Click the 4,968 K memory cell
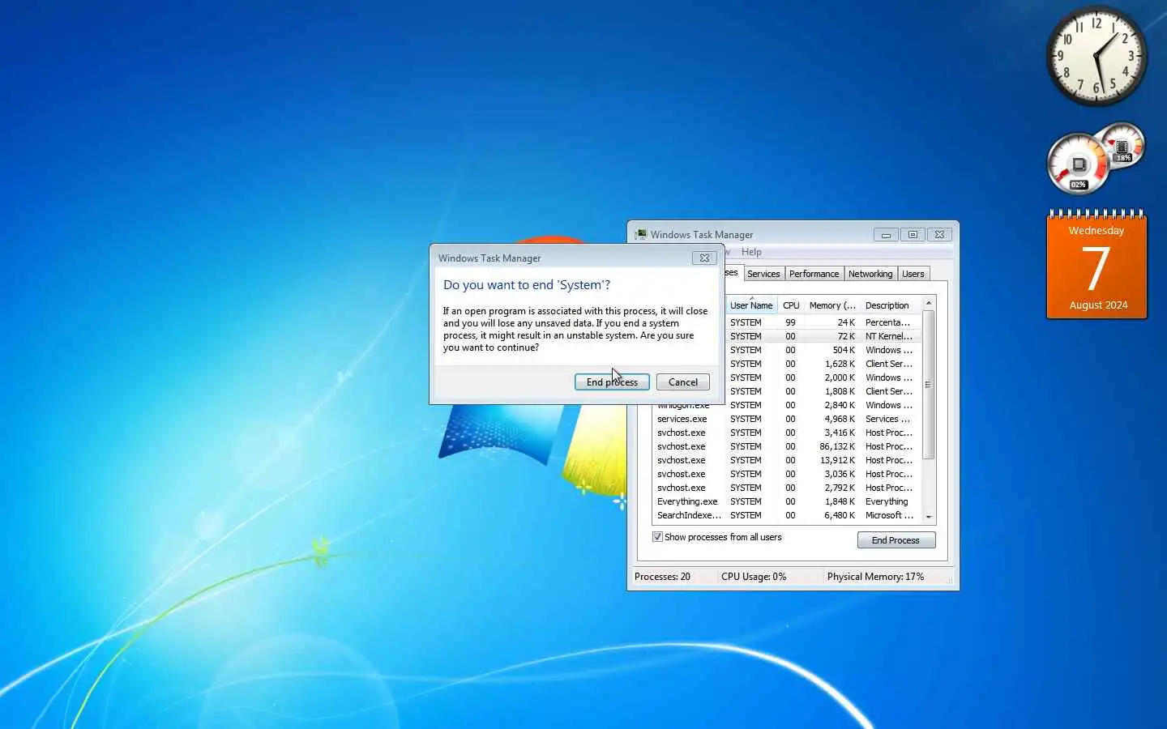This screenshot has width=1167, height=729. (x=840, y=419)
